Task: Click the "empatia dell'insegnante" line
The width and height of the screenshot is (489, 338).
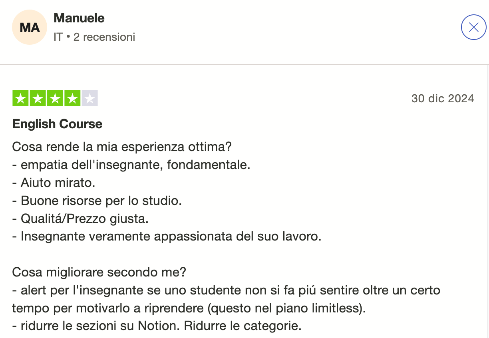Action: [131, 165]
